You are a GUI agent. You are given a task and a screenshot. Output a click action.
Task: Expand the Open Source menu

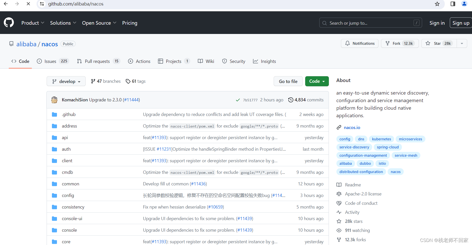(x=99, y=23)
